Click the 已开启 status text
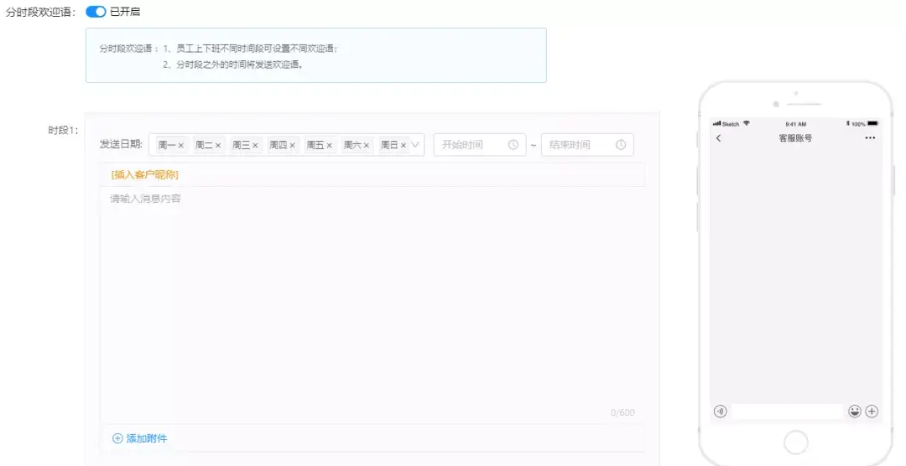This screenshot has width=906, height=466. 125,12
